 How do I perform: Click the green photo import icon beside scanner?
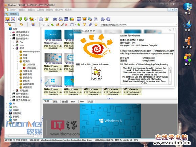(x=72, y=19)
